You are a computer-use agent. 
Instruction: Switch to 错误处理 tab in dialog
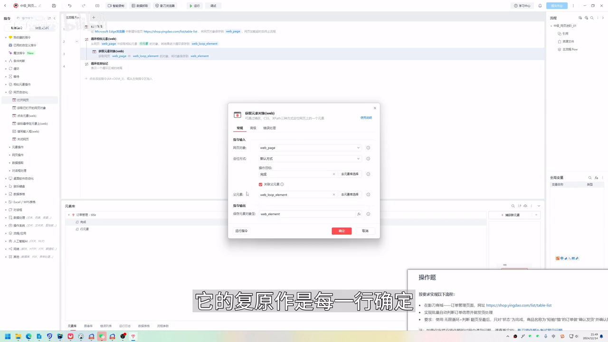tap(269, 128)
